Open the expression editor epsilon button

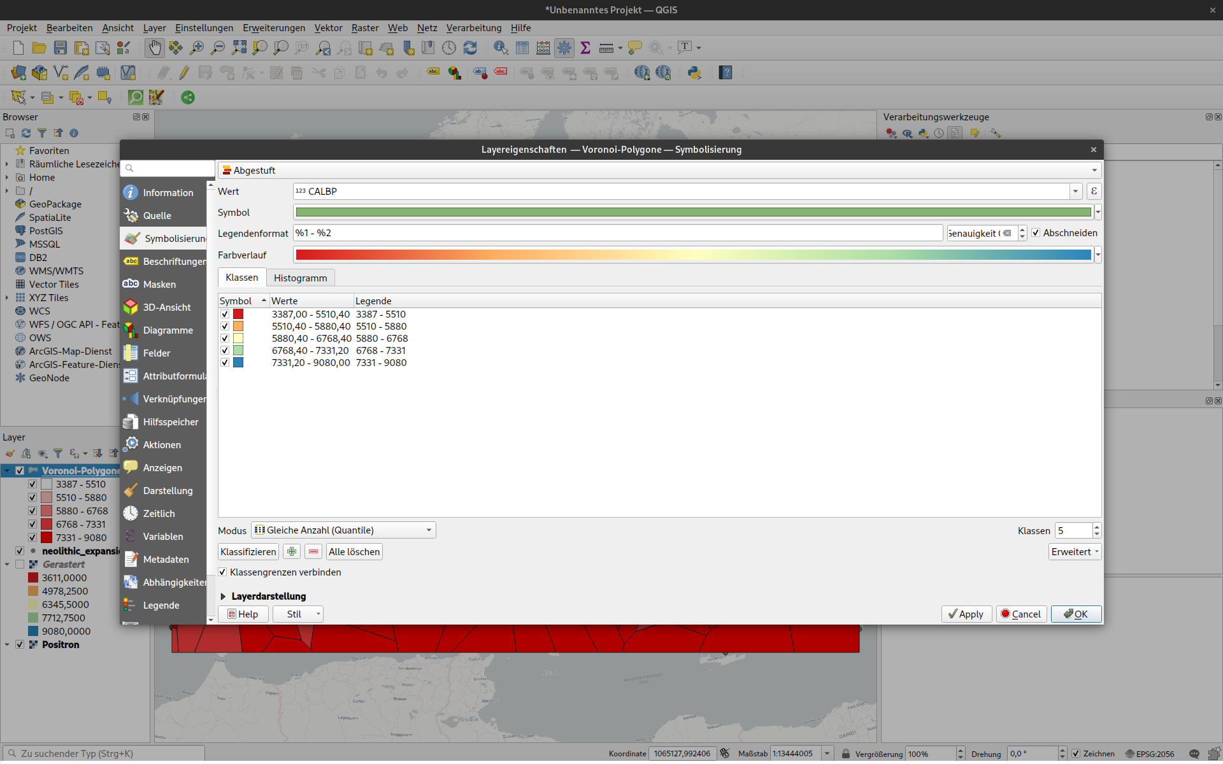pyautogui.click(x=1094, y=192)
